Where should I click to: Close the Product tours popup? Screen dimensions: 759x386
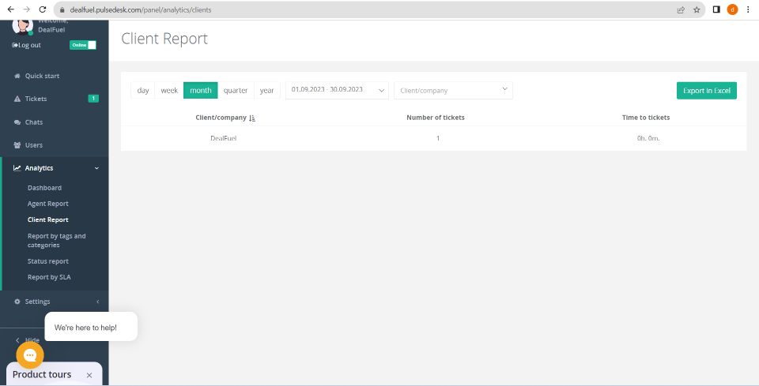coord(89,375)
